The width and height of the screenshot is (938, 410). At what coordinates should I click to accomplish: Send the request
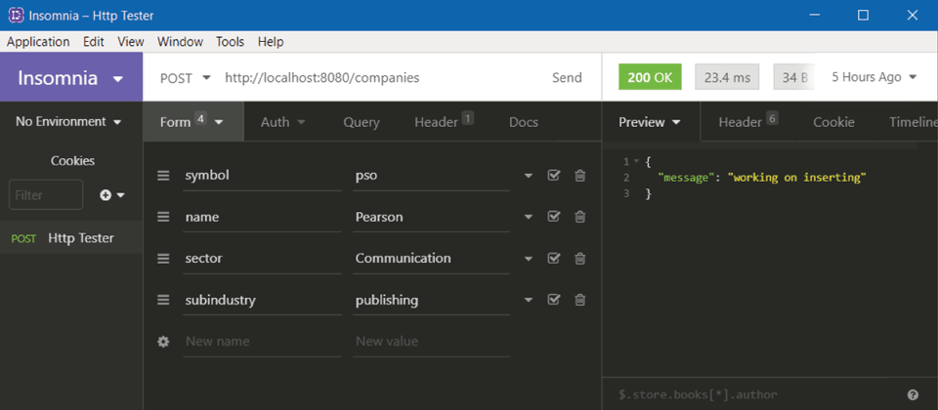567,78
